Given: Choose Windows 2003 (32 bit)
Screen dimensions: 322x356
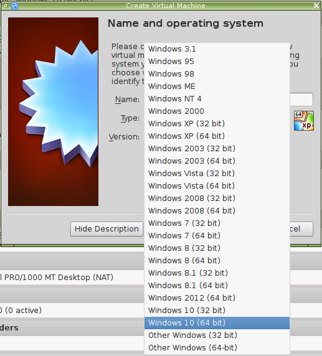Looking at the screenshot, I should click(x=217, y=149).
